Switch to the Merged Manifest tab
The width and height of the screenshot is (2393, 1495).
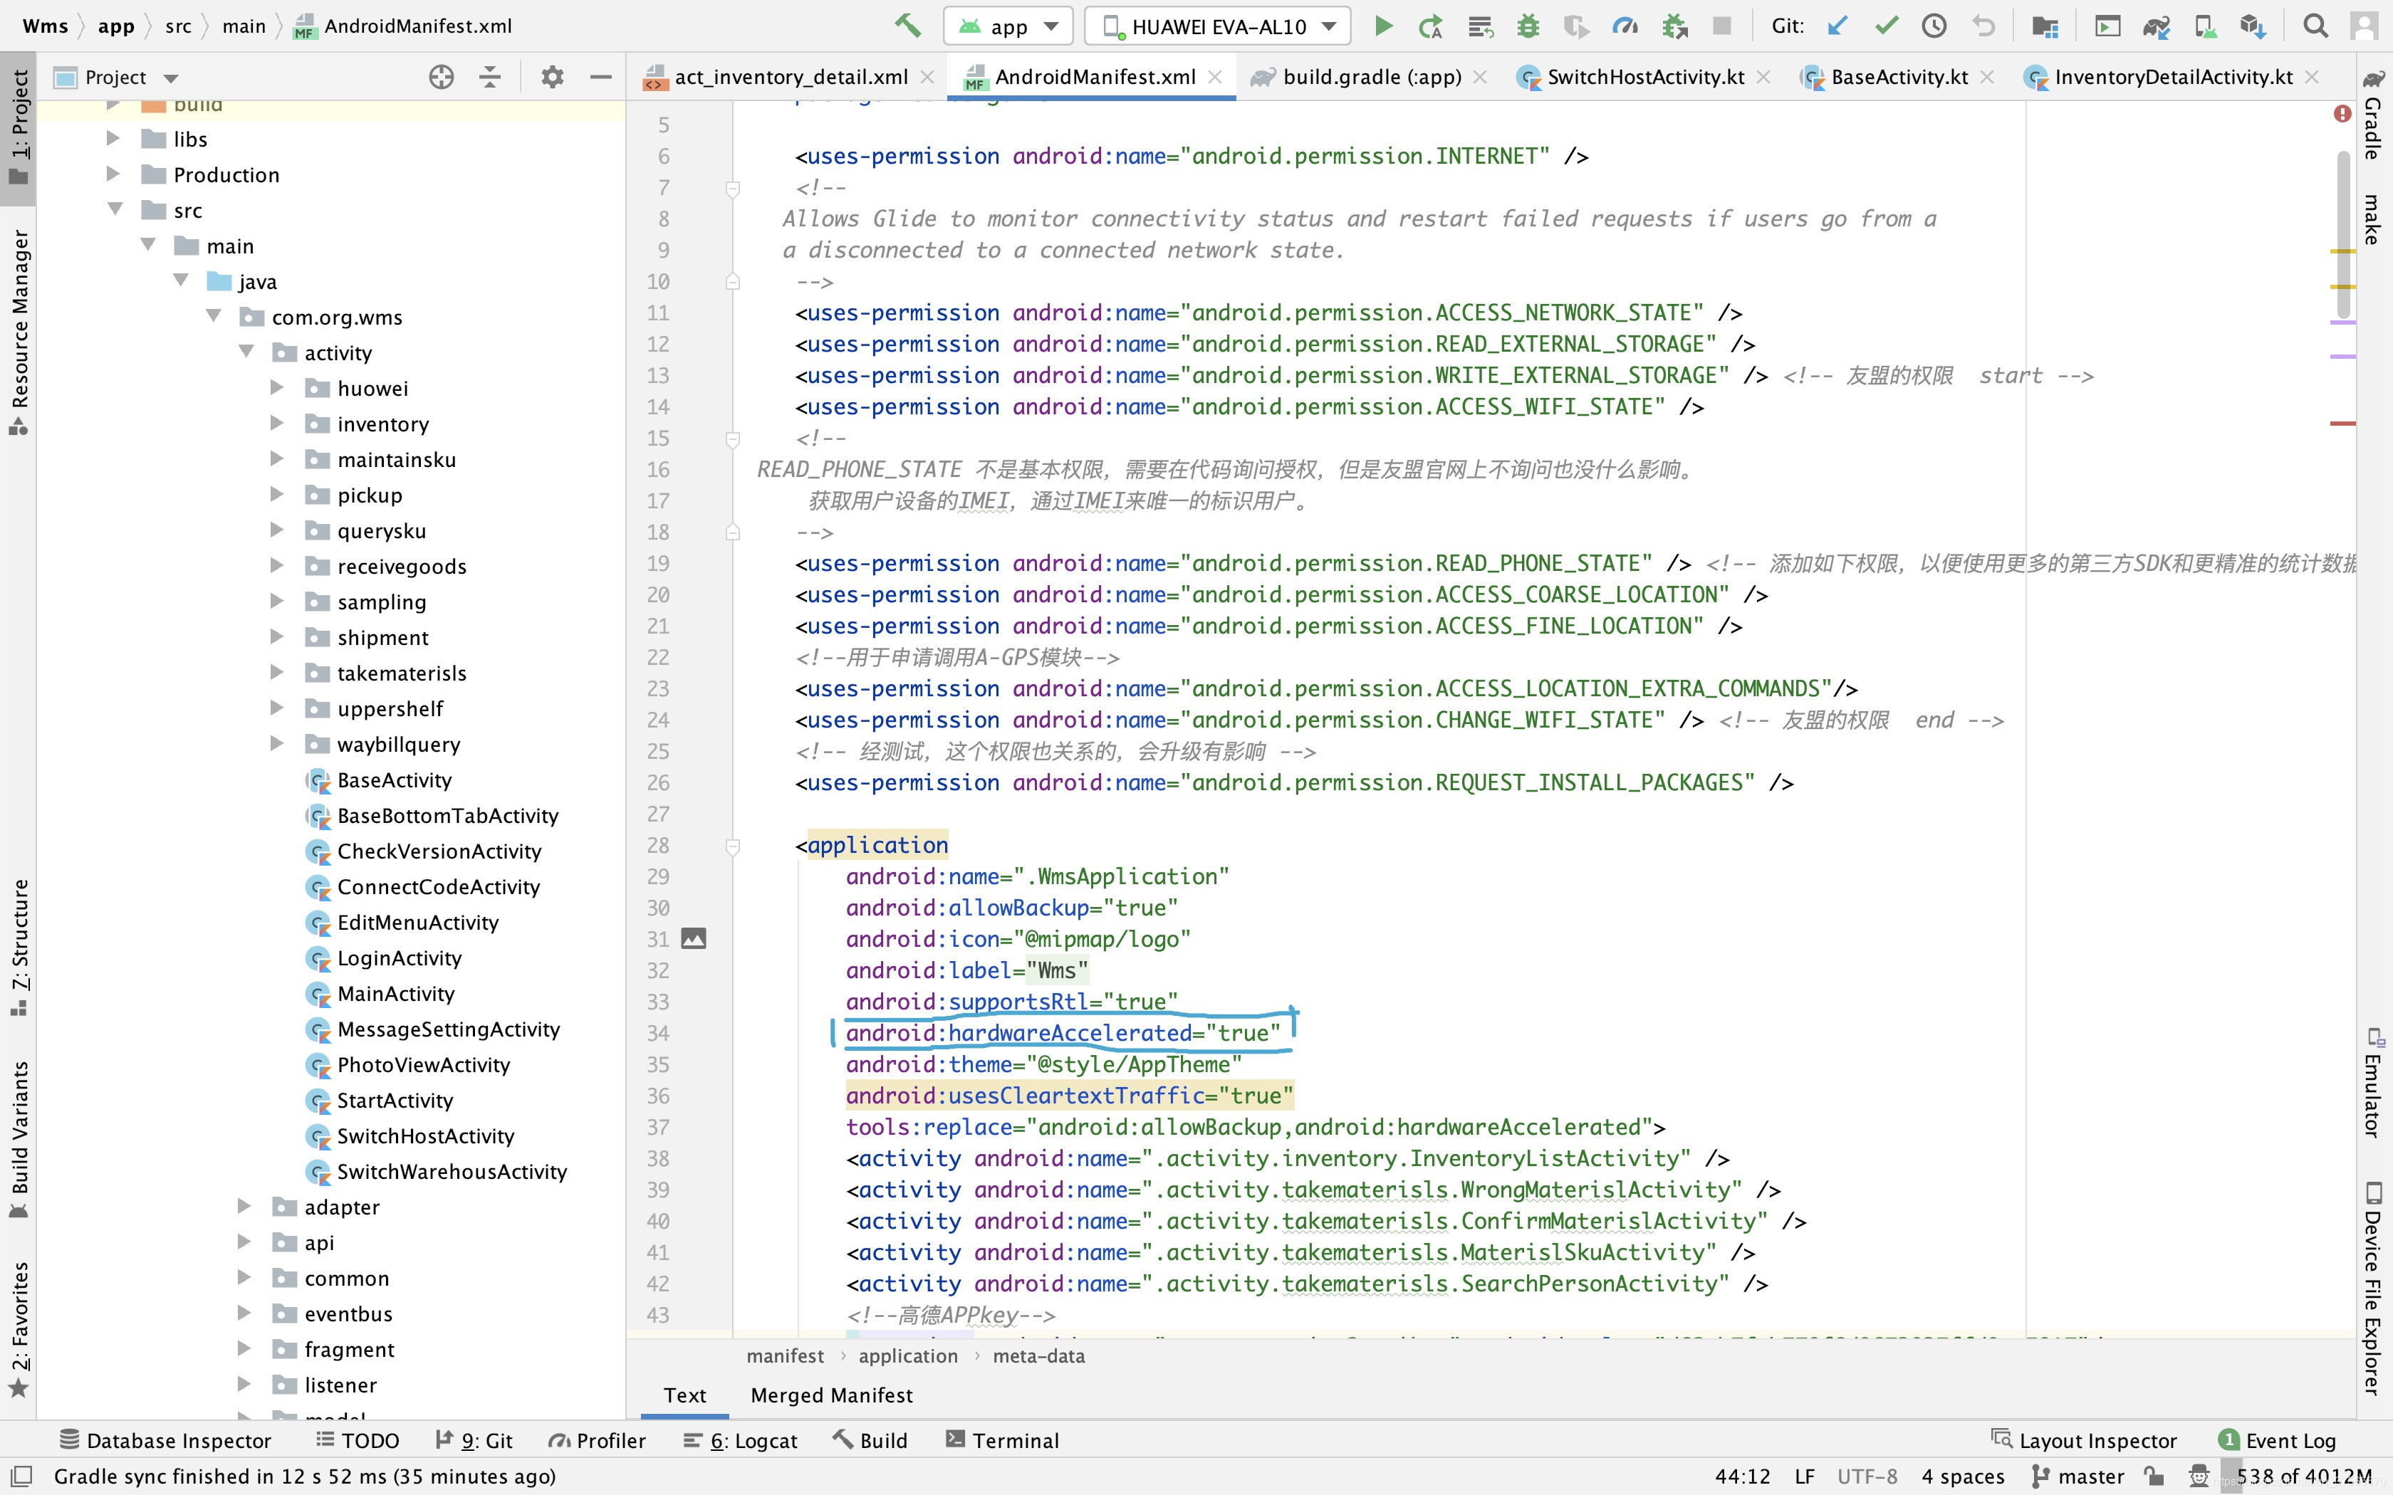tap(830, 1394)
